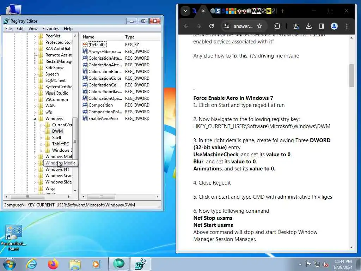The width and height of the screenshot is (361, 271).
Task: Select the CurrentVer subkey folder
Action: pyautogui.click(x=62, y=125)
